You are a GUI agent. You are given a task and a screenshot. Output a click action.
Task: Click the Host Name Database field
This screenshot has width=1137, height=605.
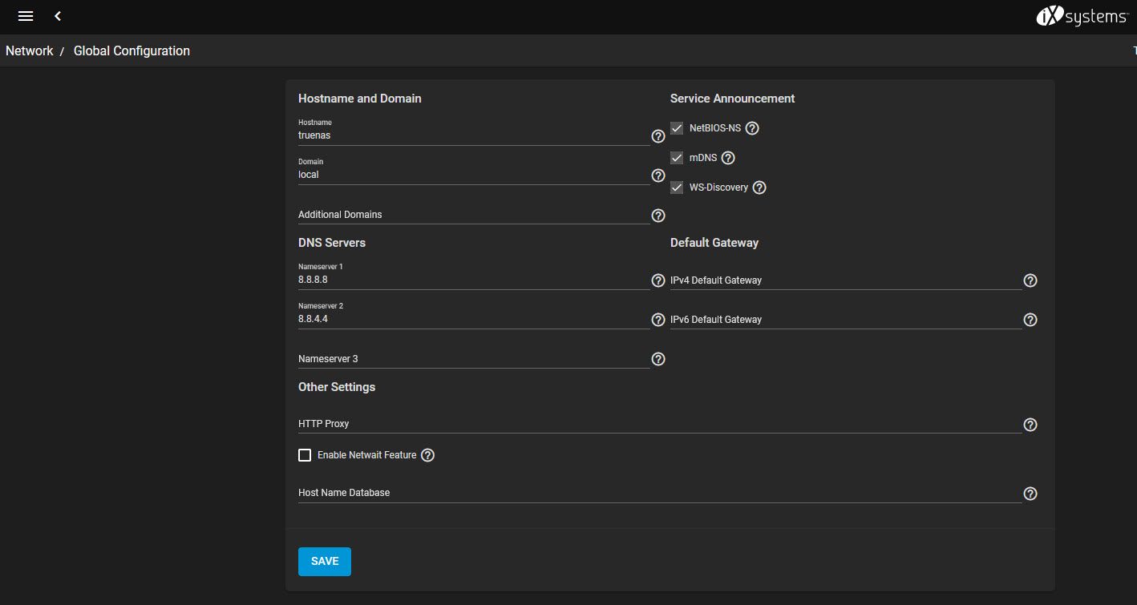[660, 493]
